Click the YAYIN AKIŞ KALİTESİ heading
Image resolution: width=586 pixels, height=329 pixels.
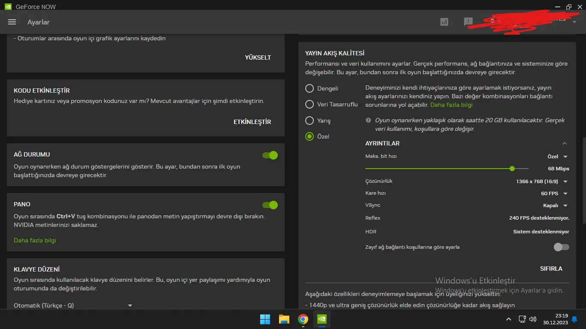click(335, 53)
